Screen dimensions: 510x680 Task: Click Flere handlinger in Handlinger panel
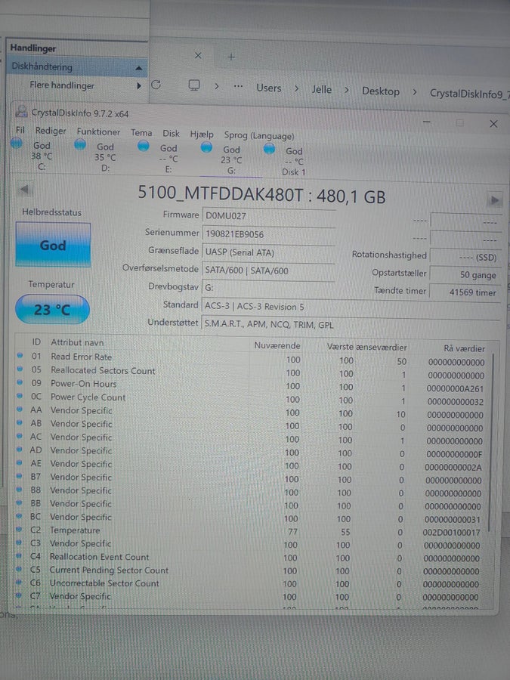click(62, 85)
